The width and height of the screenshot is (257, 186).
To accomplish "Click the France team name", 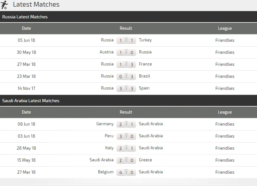I will coord(145,64).
